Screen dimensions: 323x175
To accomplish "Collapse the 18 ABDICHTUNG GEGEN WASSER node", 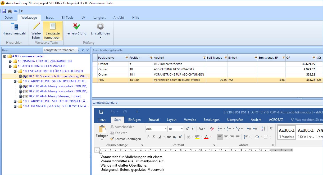I will pyautogui.click(x=10, y=66).
